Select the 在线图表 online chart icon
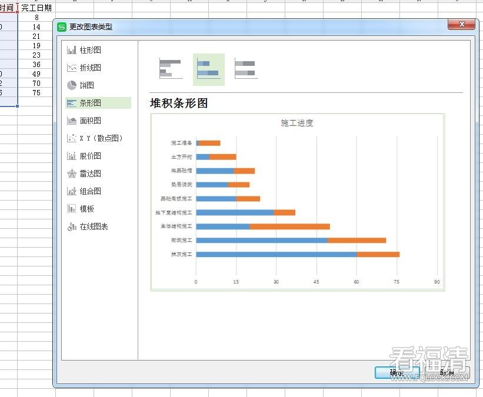The height and width of the screenshot is (397, 483). tap(71, 226)
